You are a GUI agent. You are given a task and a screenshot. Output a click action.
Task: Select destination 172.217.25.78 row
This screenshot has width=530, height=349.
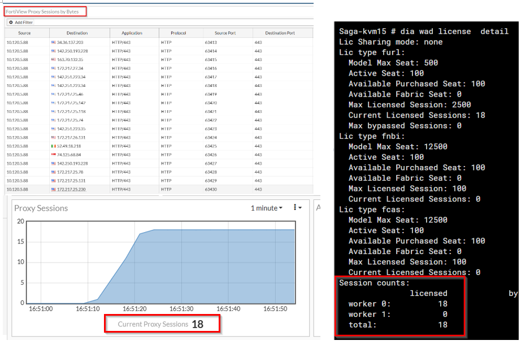tap(159, 172)
